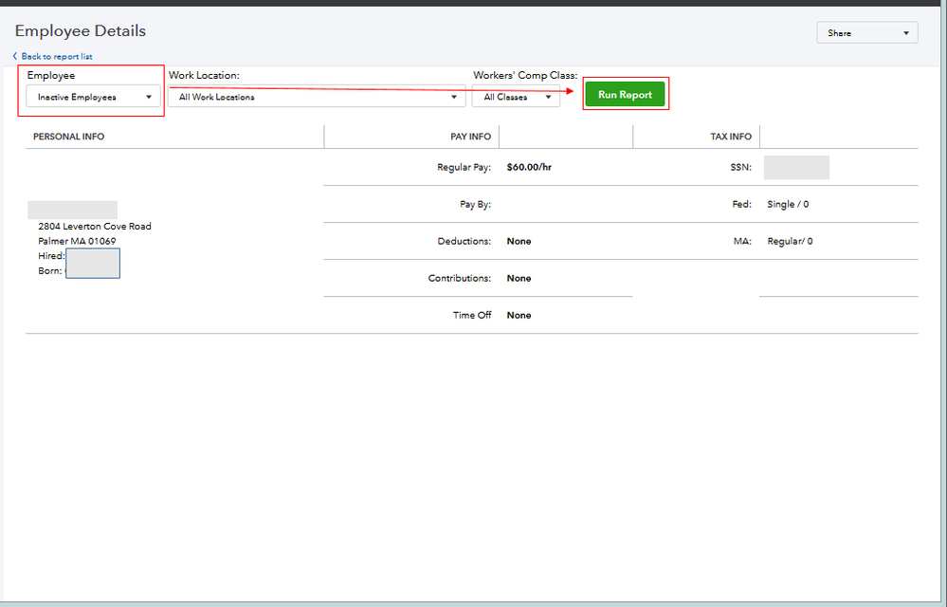The width and height of the screenshot is (947, 607).
Task: Click the green Run Report button
Action: click(625, 94)
